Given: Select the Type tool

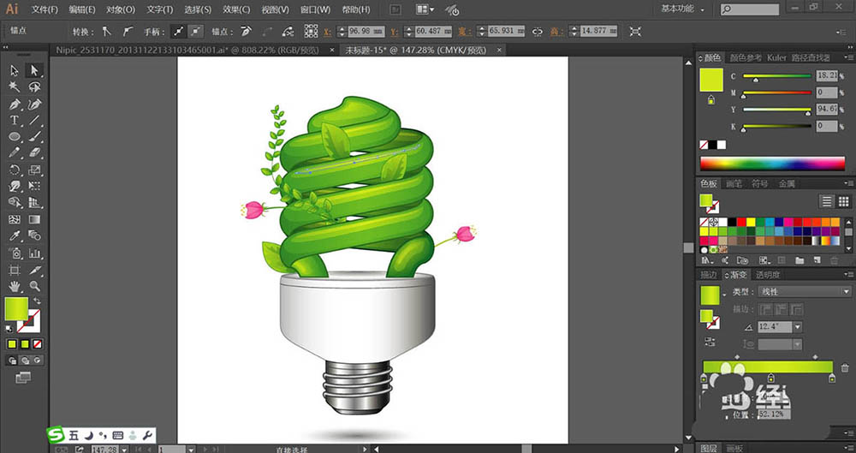Looking at the screenshot, I should pos(15,120).
